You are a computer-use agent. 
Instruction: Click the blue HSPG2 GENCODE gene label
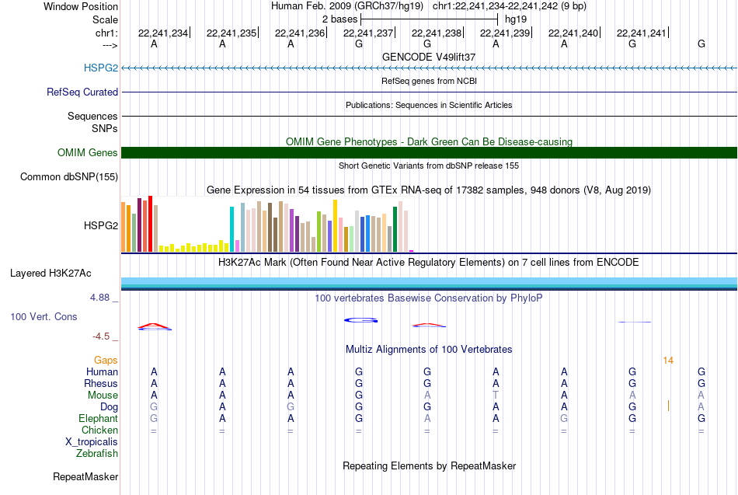(x=101, y=68)
